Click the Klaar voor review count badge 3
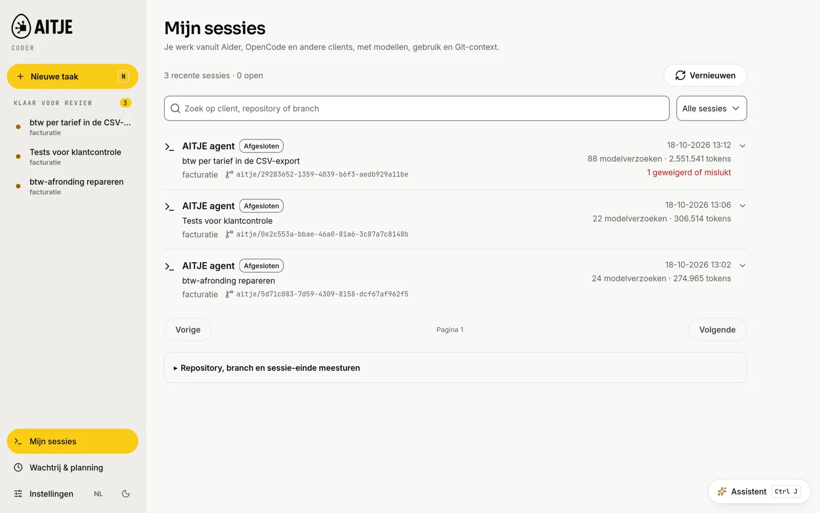This screenshot has height=513, width=820. coord(126,103)
